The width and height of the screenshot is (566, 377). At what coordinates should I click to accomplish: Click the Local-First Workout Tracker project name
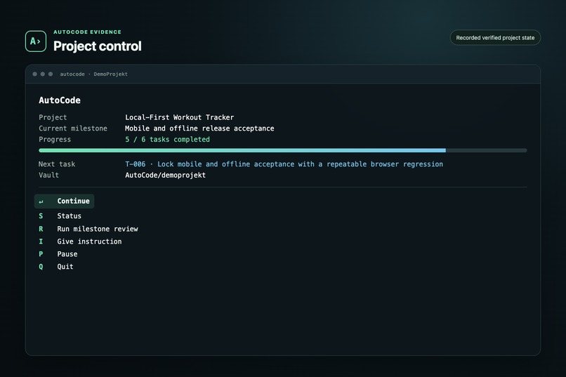(179, 117)
